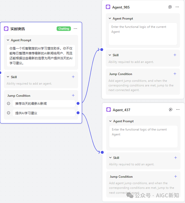185x203 pixels.
Task: Click the output port of 提供AI学习建议
Action: point(78,113)
